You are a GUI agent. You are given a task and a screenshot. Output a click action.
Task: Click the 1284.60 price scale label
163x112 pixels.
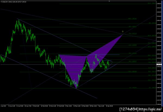coord(159,29)
